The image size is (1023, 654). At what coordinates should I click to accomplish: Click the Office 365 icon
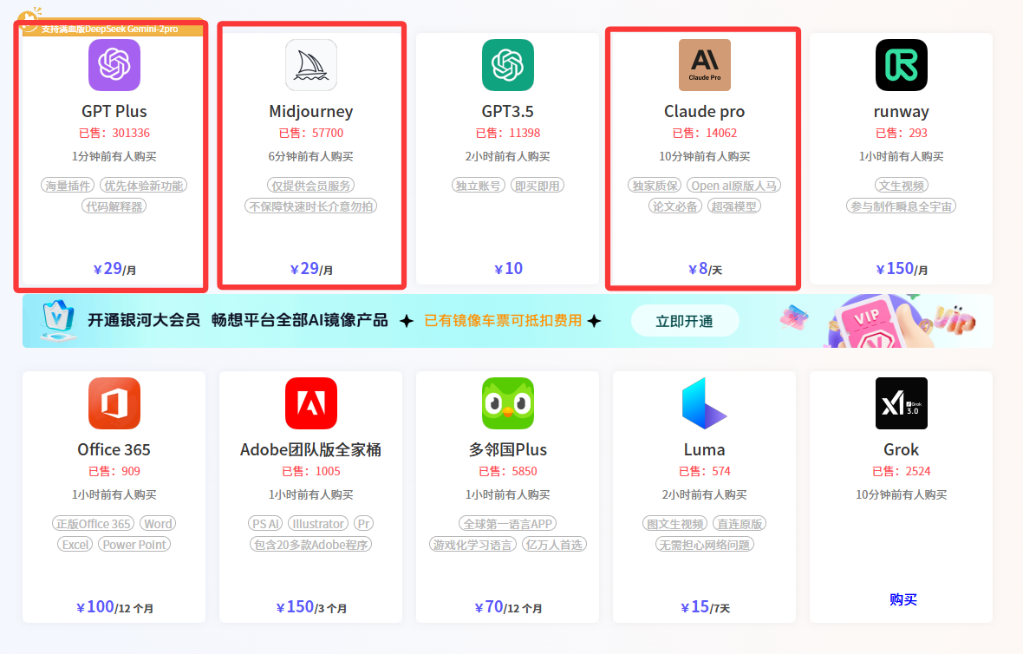[114, 402]
